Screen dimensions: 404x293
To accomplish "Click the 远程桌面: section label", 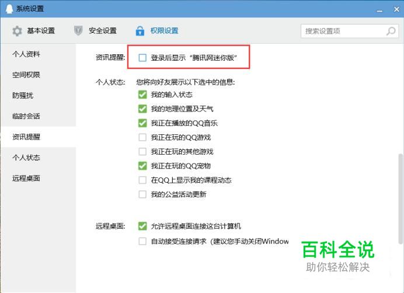I will [x=110, y=226].
